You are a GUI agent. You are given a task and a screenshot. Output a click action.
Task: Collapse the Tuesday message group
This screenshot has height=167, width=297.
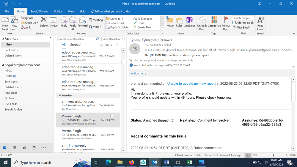coord(60,95)
